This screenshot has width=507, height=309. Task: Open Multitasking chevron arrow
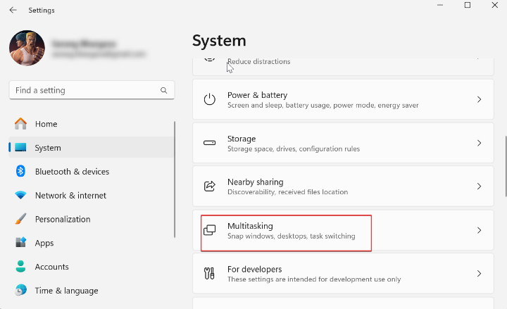[479, 230]
